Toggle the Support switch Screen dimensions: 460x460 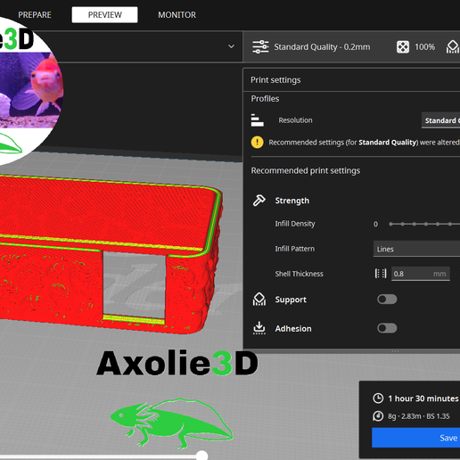point(387,300)
